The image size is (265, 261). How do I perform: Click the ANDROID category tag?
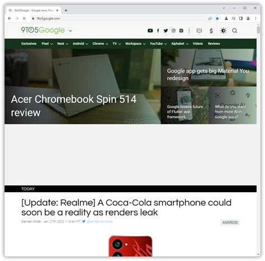tap(230, 222)
